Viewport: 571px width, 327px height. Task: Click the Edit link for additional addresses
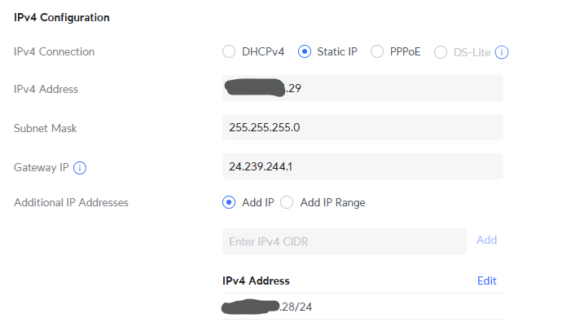[x=486, y=281]
